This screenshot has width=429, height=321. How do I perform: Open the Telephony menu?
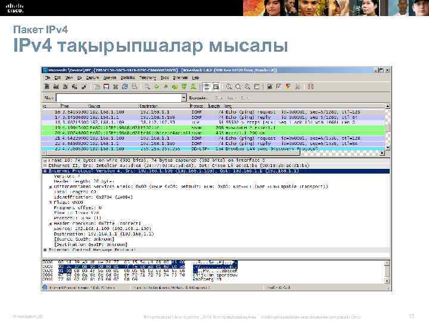[148, 78]
